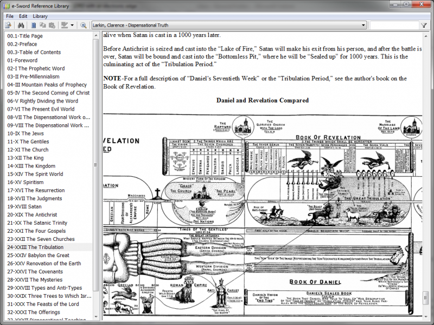Open "06-V Rightly Dividing the Word"
This screenshot has width=434, height=325.
pos(43,101)
